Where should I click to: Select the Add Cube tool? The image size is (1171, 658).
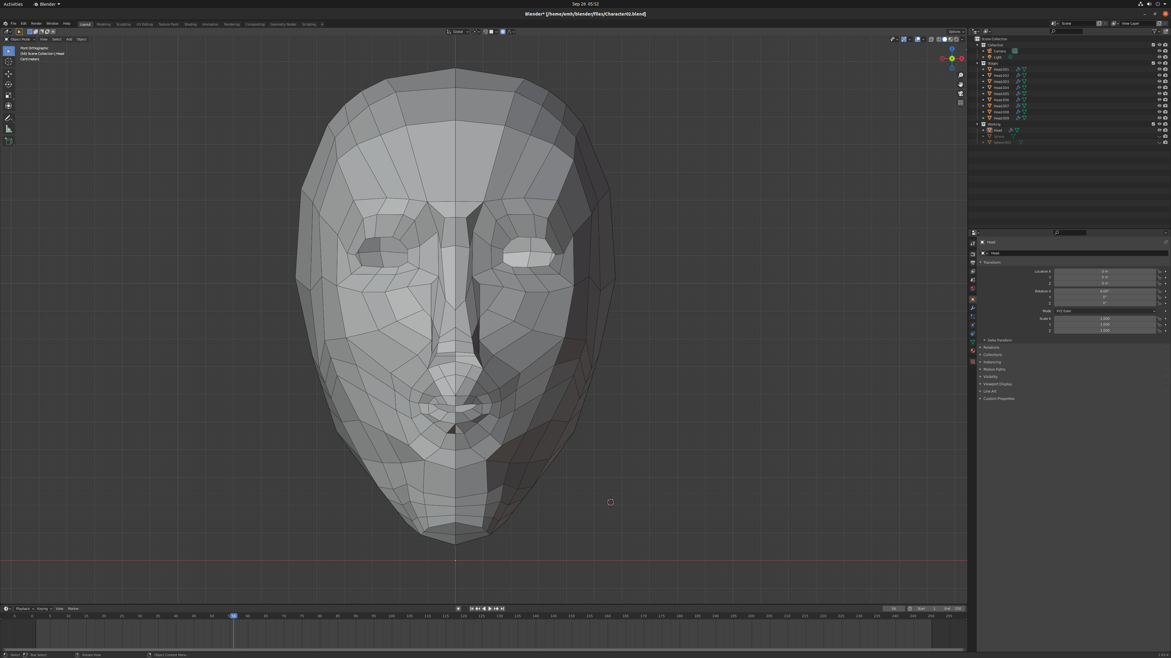tap(9, 141)
